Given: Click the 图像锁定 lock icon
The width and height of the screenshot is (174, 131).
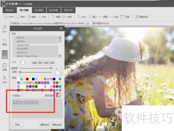Looking at the screenshot, I should [x=137, y=17].
